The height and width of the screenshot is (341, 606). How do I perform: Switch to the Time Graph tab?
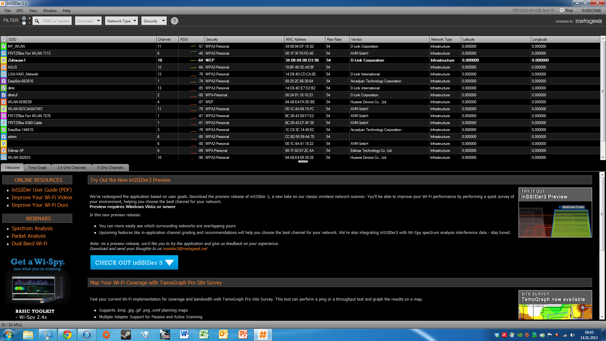click(x=37, y=168)
